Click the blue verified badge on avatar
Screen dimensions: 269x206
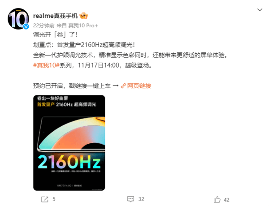(26, 26)
